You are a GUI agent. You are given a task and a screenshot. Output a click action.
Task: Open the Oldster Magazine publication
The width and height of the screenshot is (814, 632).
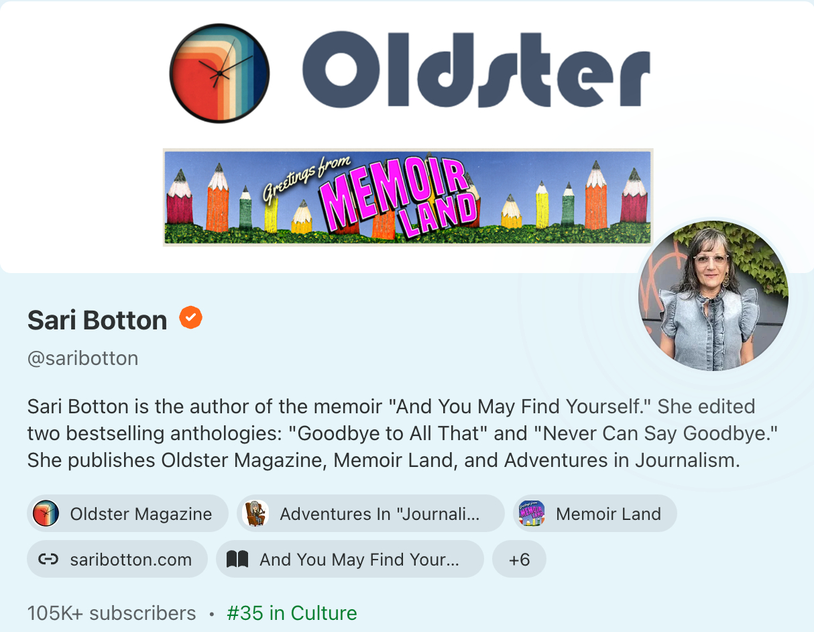tap(128, 514)
